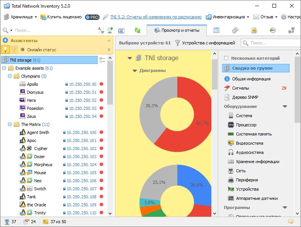Open the network map tab icon
301x227 pixels.
(x=291, y=30)
